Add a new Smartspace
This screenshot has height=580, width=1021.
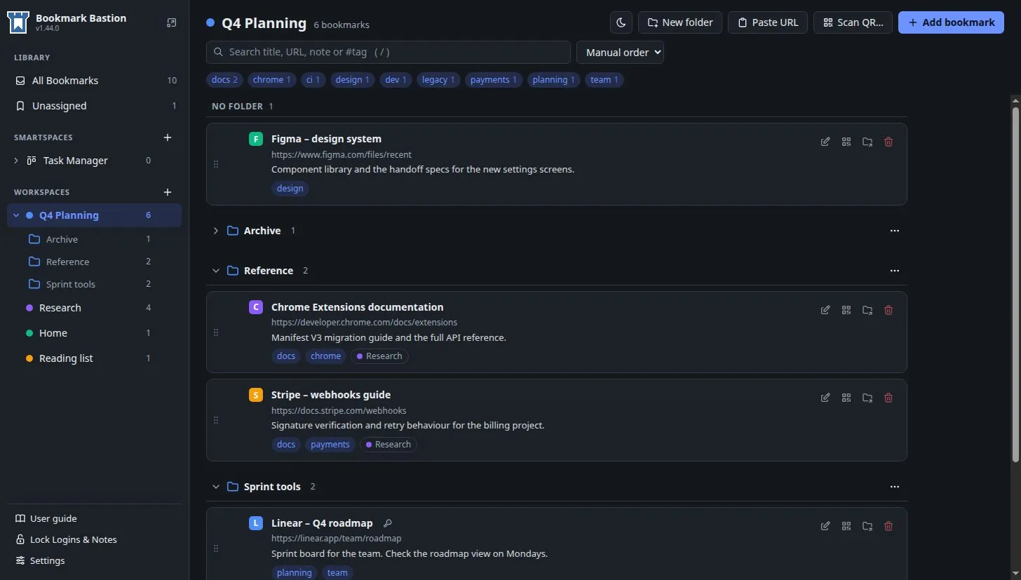pyautogui.click(x=168, y=137)
